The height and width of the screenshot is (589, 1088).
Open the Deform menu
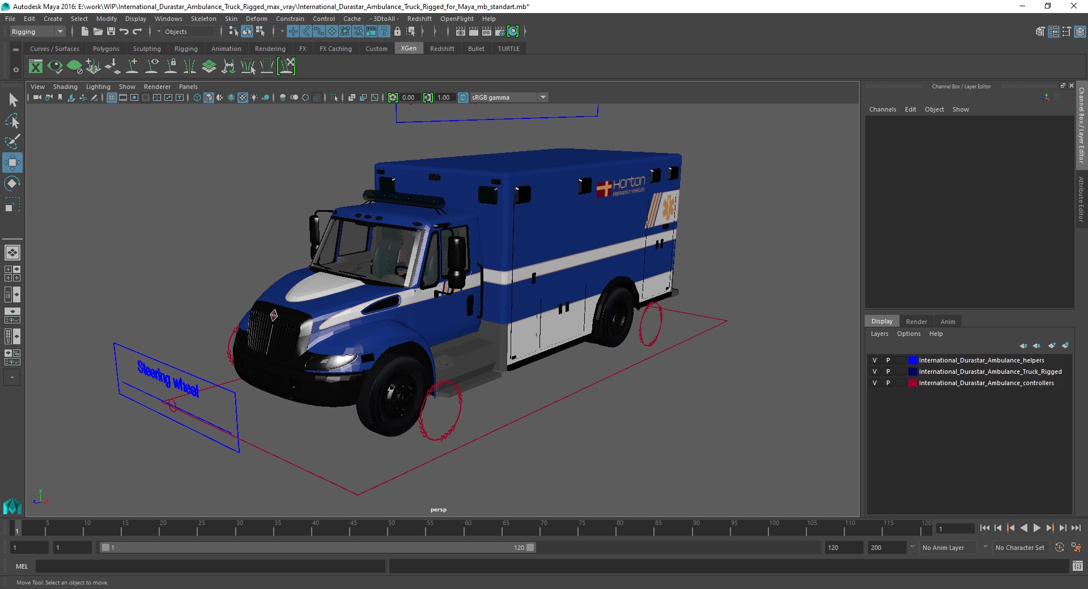[257, 19]
